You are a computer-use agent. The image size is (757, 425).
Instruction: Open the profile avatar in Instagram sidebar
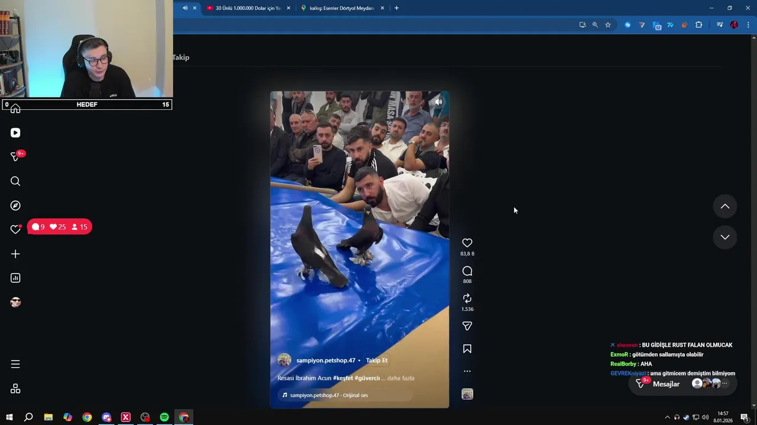[x=15, y=302]
